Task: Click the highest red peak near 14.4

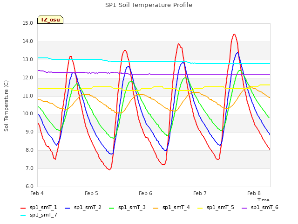Action: click(234, 34)
